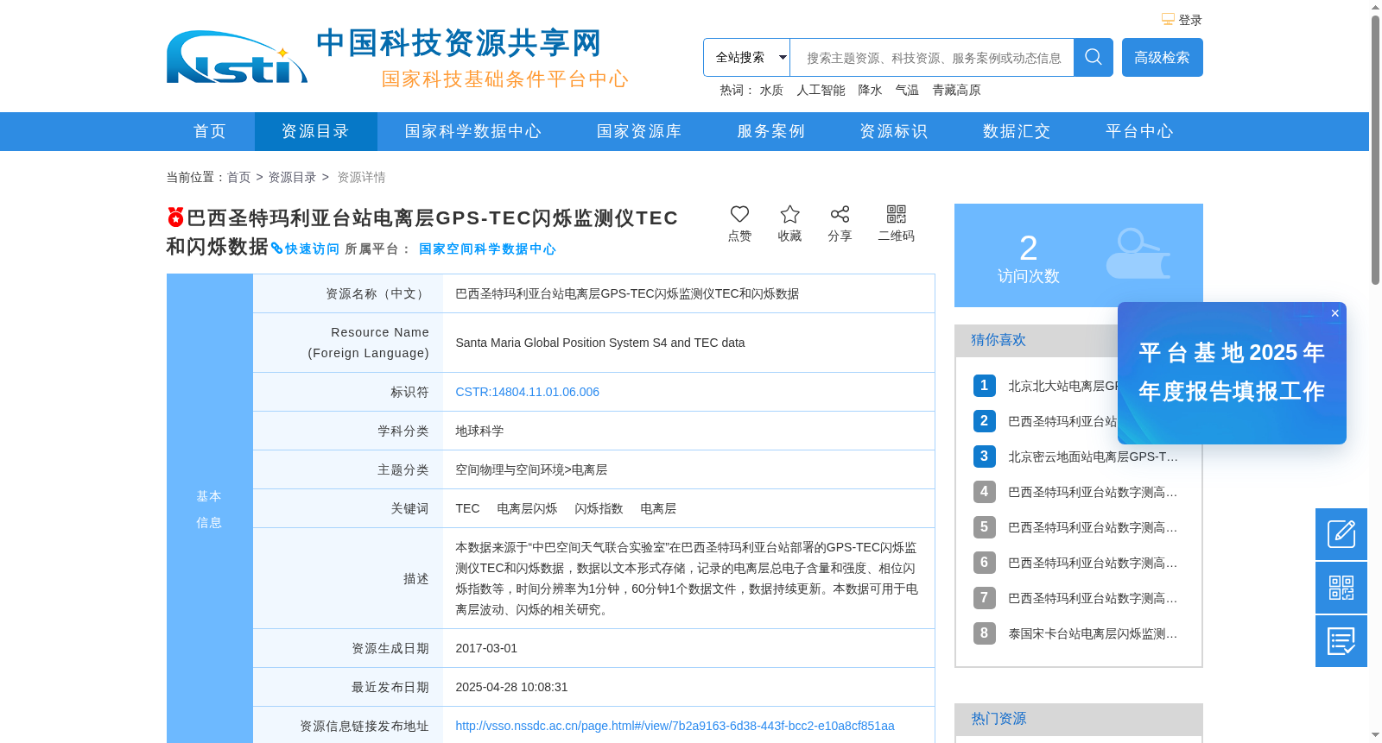Click breadcrumb link 资源目录

[292, 177]
